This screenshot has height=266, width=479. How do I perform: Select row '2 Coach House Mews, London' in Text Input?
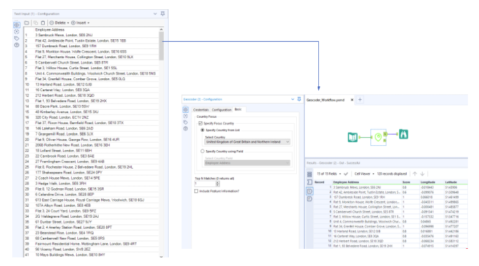tap(91, 178)
